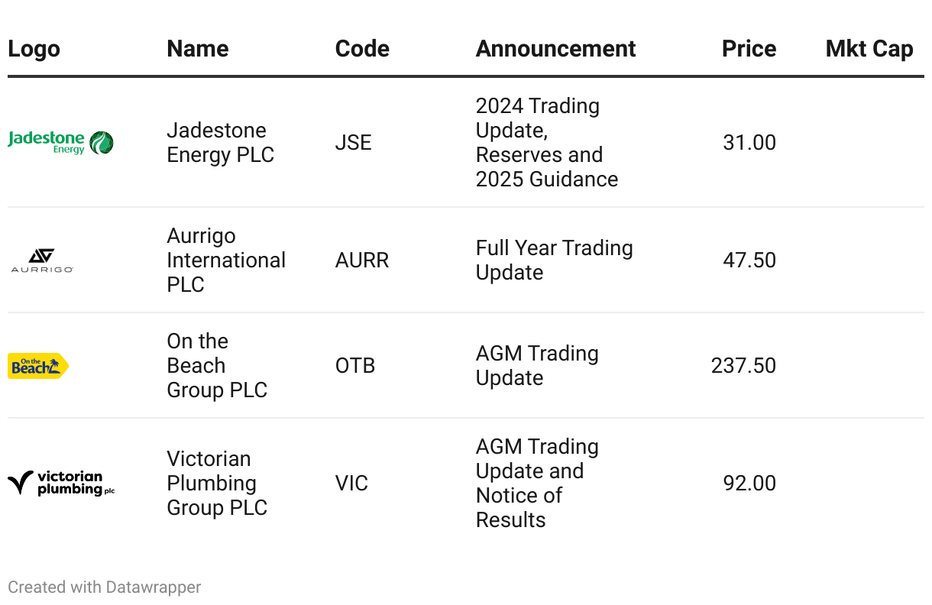Viewport: 932px width, 605px height.
Task: Click the AURR ticker code
Action: (362, 260)
